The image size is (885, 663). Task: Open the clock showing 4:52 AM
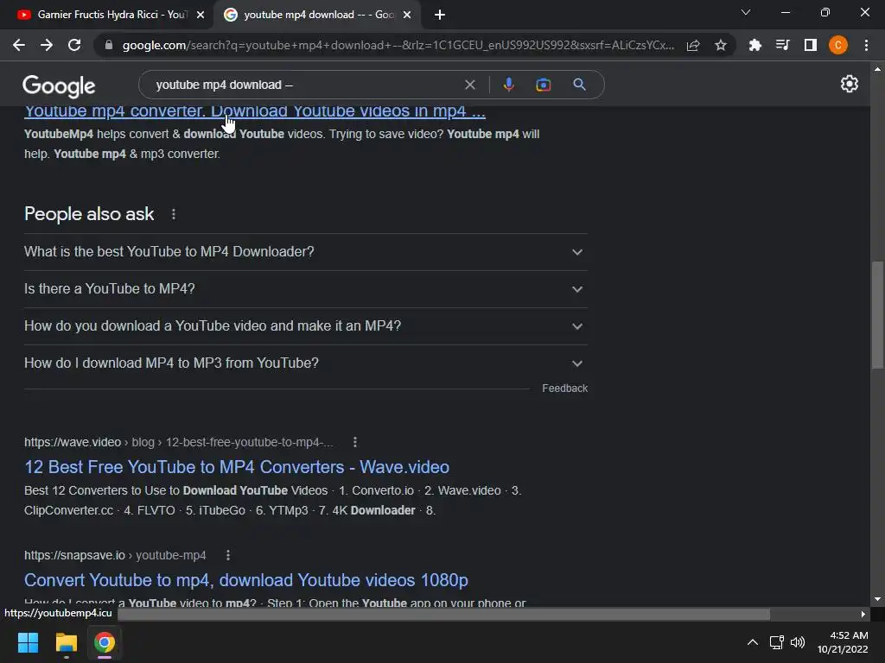coord(843,642)
